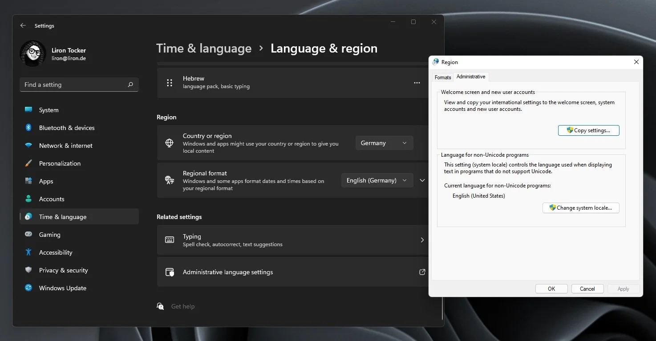This screenshot has width=656, height=341.
Task: Open the Regional format English (Germany) dropdown
Action: [x=377, y=180]
